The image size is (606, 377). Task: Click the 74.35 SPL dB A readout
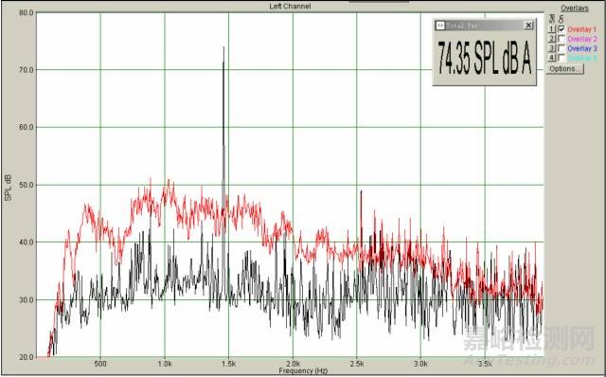point(484,58)
